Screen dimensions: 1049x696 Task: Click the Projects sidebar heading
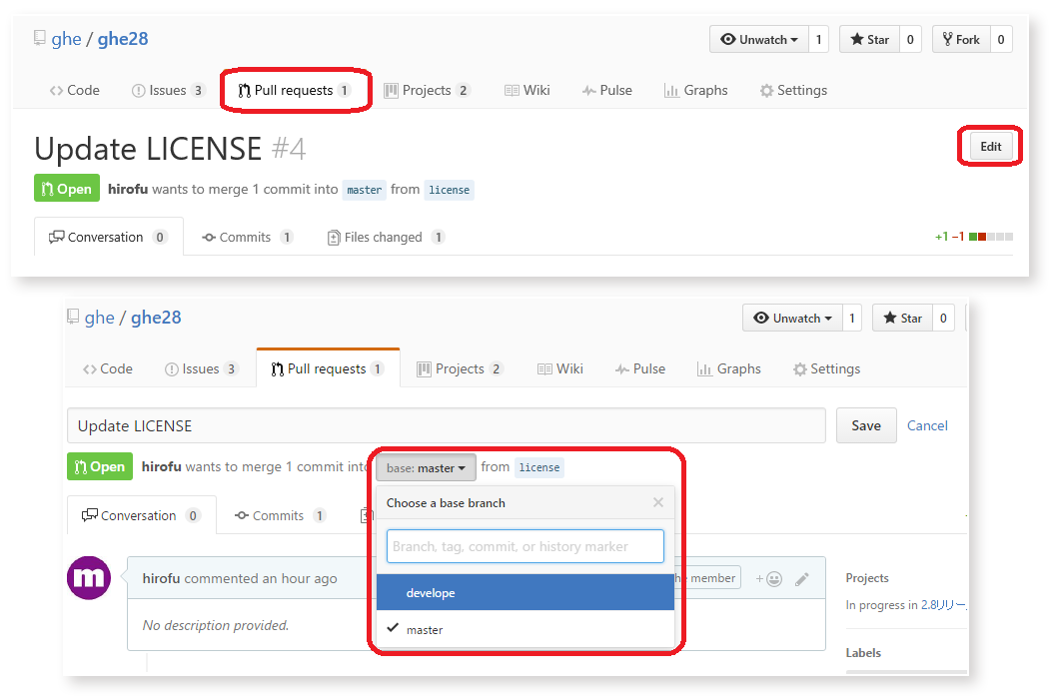(867, 577)
